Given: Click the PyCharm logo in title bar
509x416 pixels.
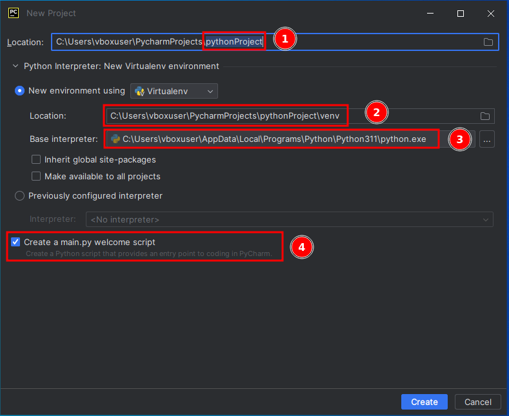Looking at the screenshot, I should (13, 13).
